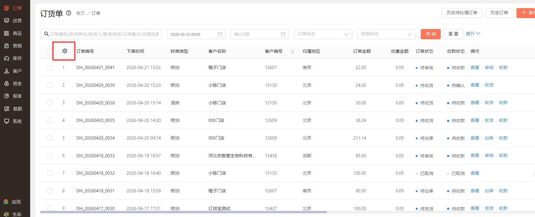Viewport: 535px width, 217px height.
Task: Open calendar icon of 截止日期 field
Action: [x=283, y=34]
